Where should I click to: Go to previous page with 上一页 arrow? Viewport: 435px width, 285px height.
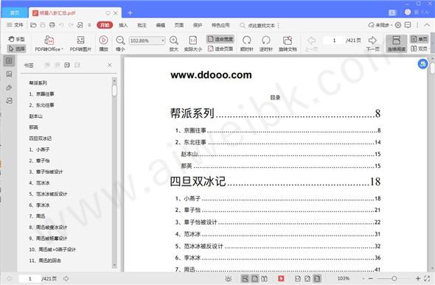312,41
